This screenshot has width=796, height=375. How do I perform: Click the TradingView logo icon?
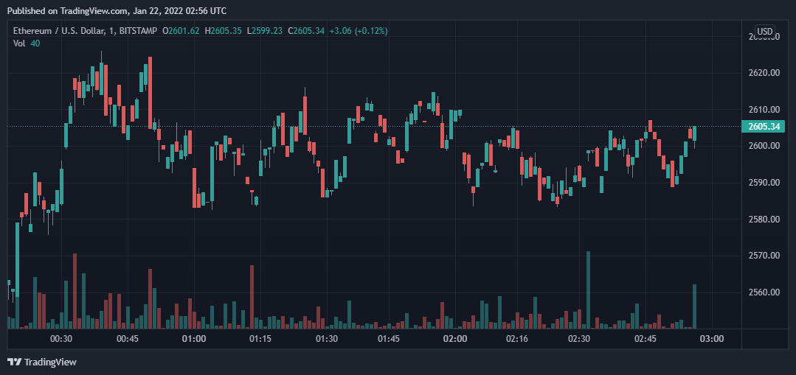pyautogui.click(x=14, y=362)
